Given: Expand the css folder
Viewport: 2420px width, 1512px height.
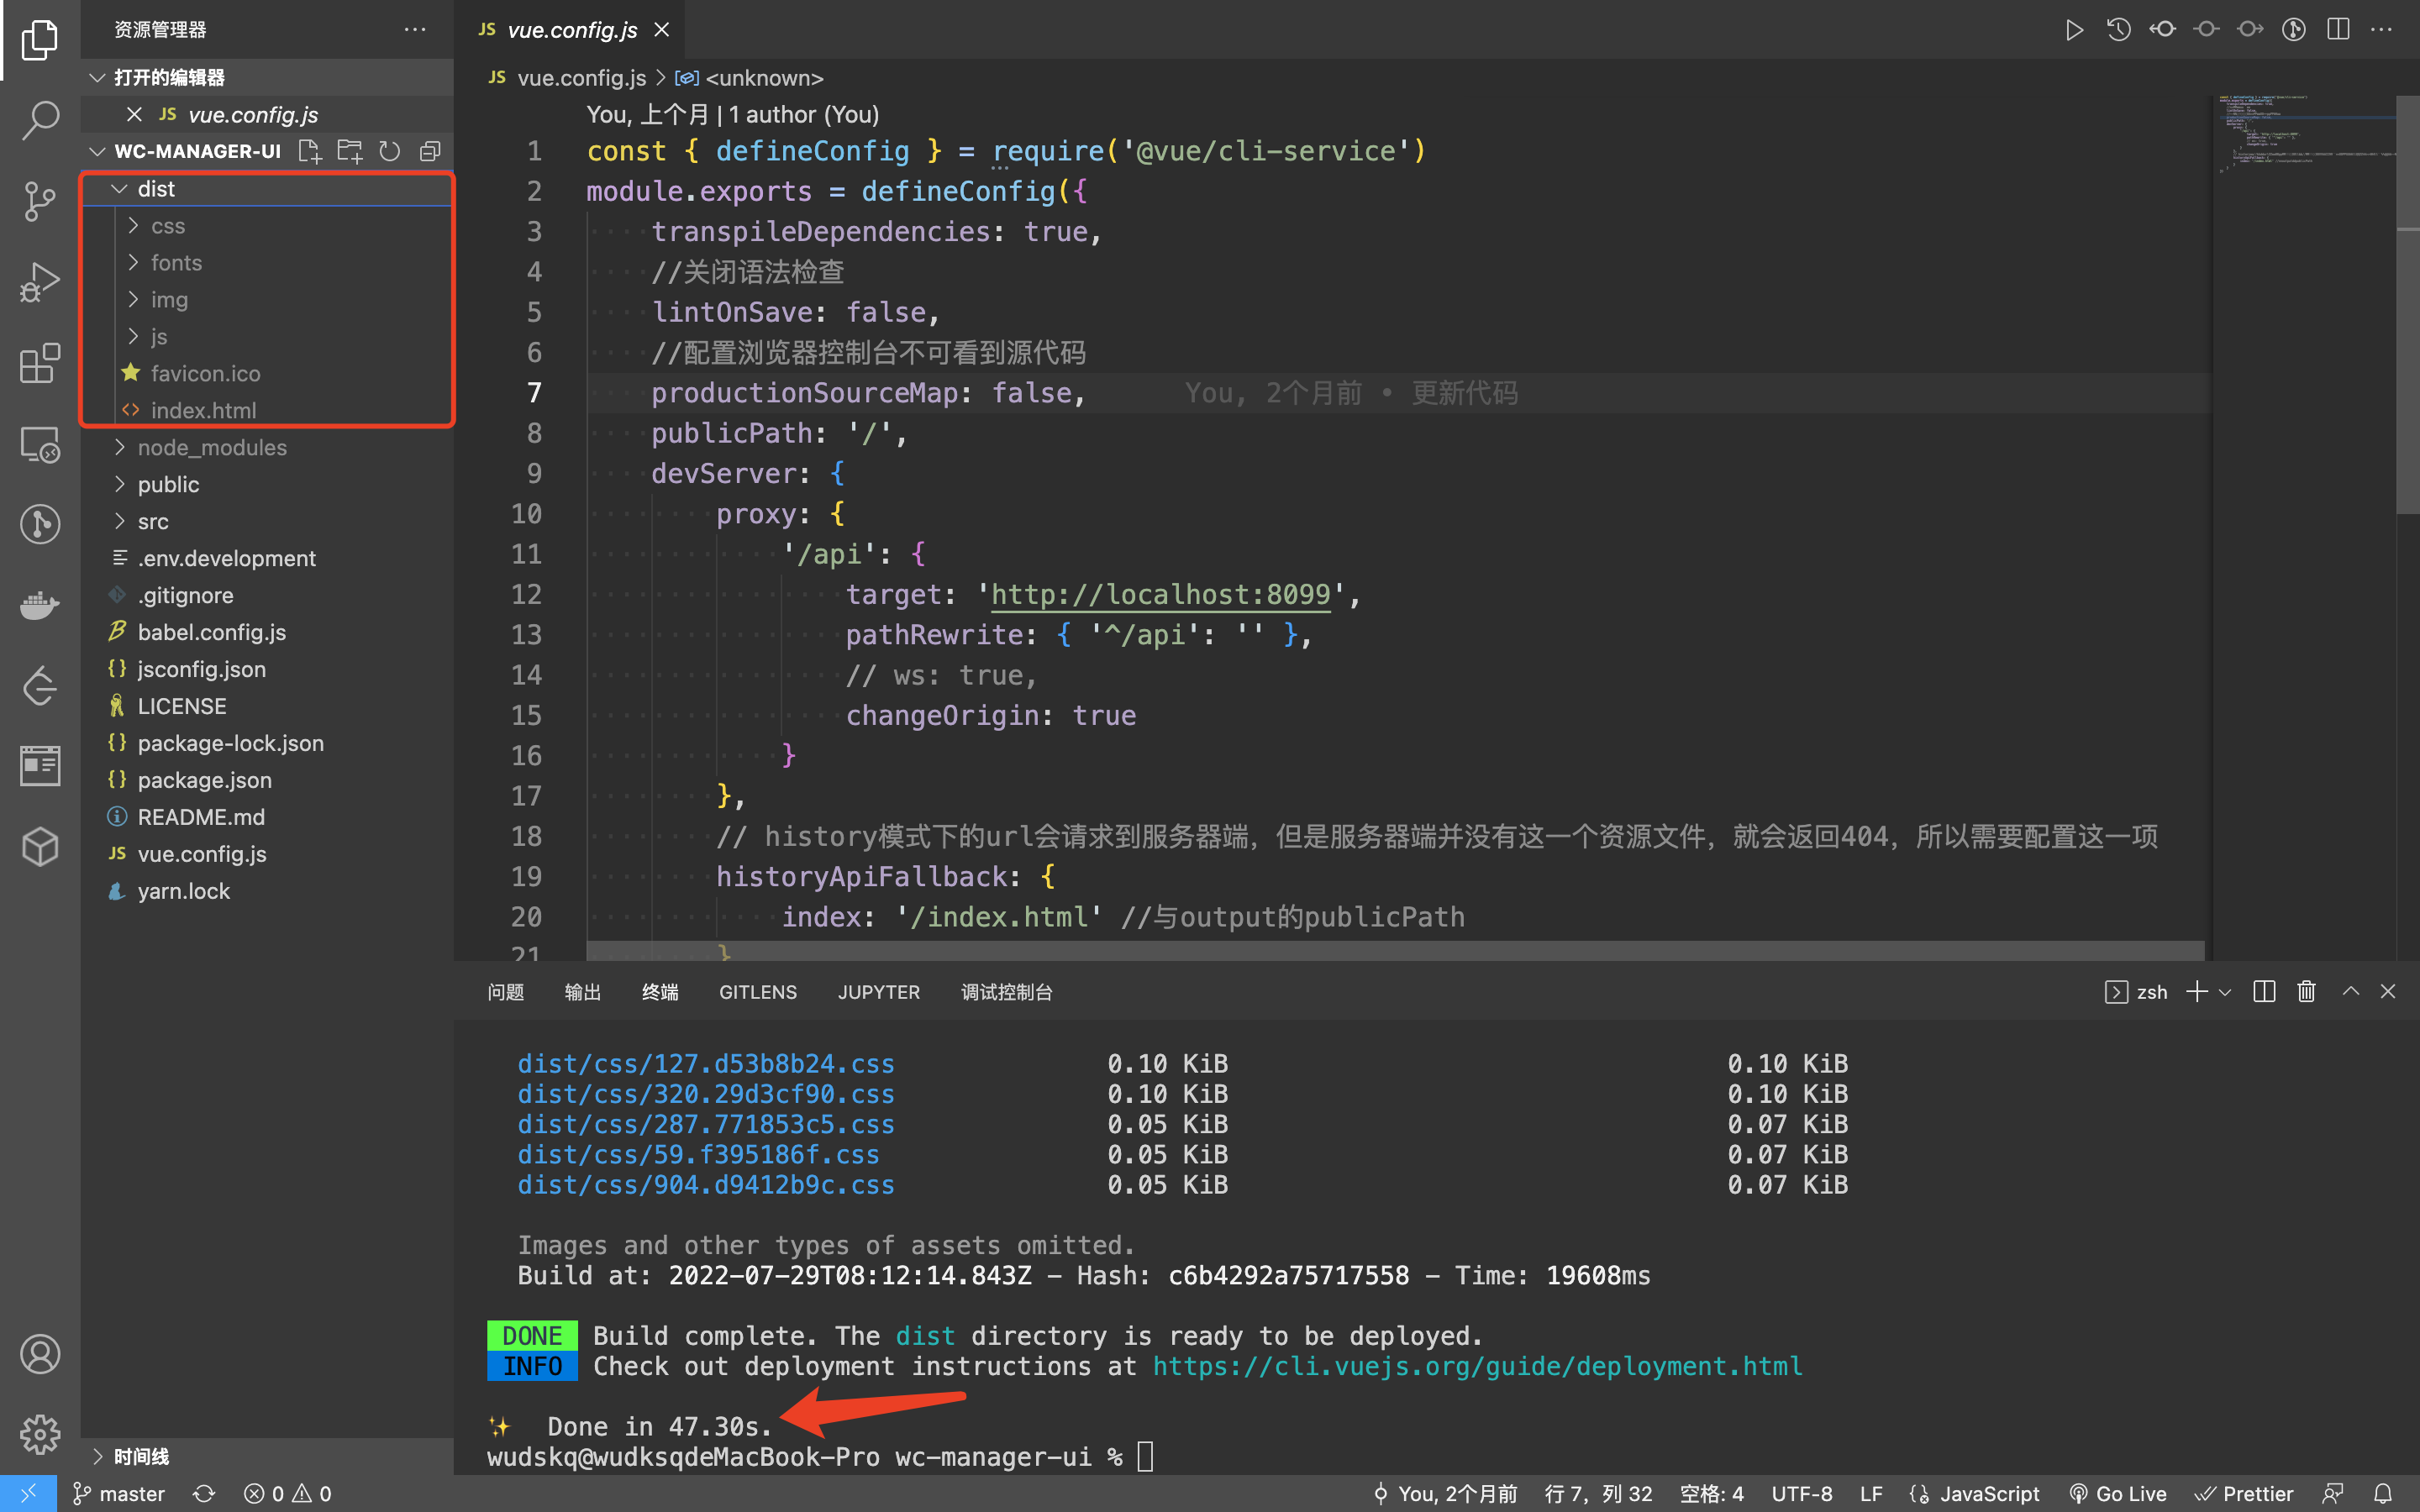Looking at the screenshot, I should point(267,226).
